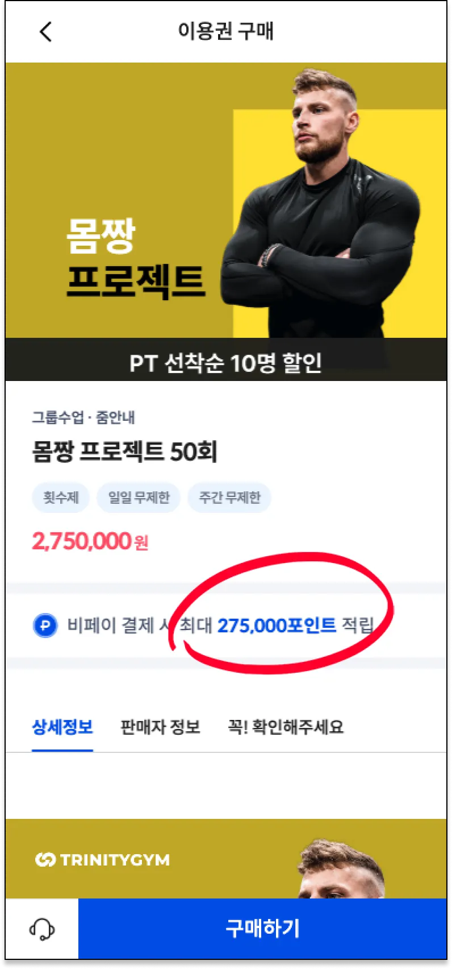Switch to the 판매자 정보 tab
452x969 pixels.
tap(160, 727)
